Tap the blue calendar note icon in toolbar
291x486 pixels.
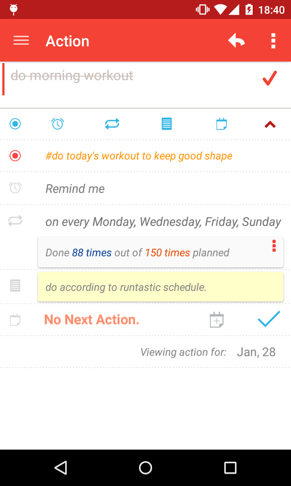point(221,124)
